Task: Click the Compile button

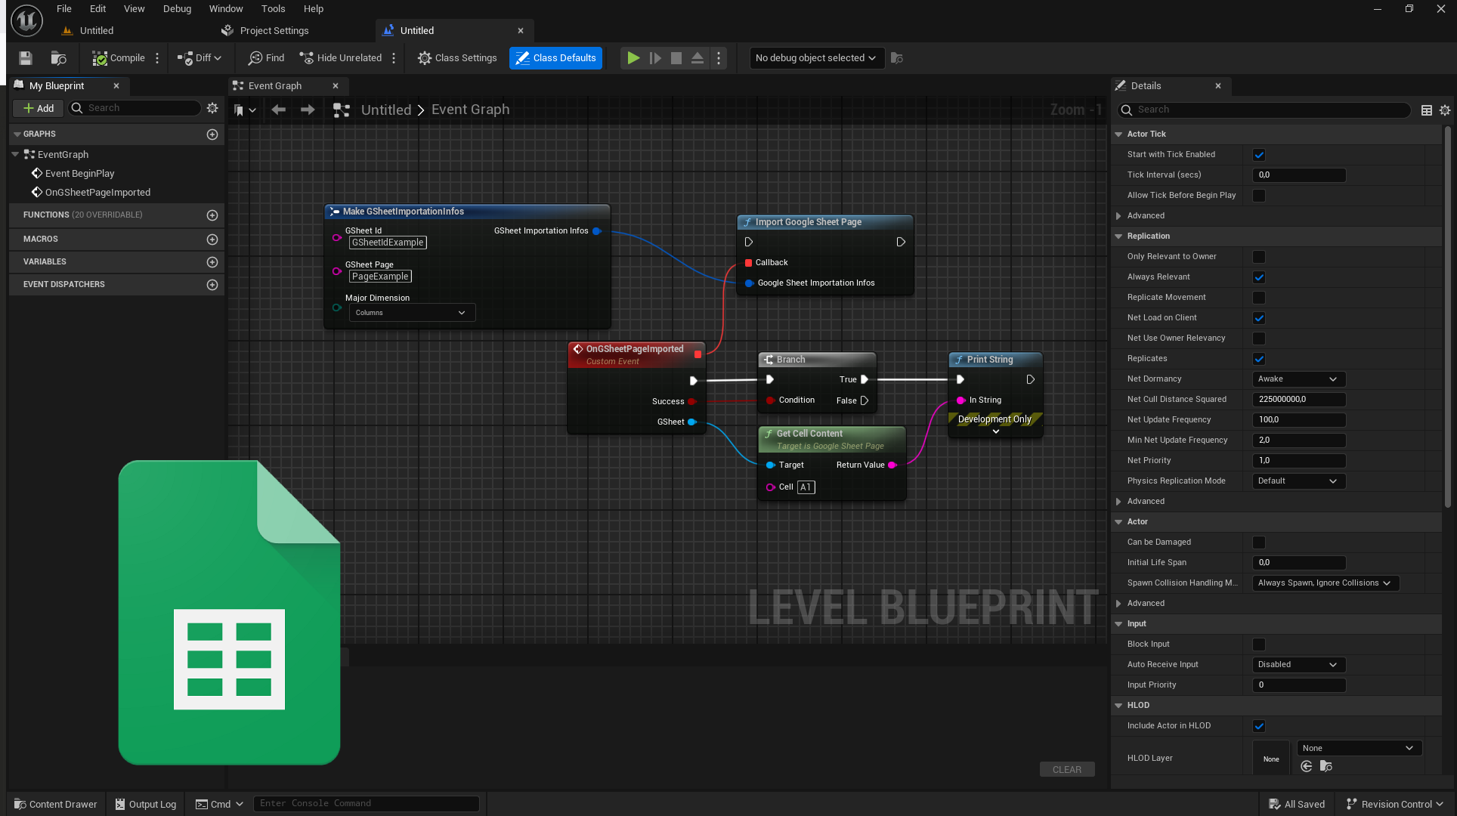Action: pos(119,58)
